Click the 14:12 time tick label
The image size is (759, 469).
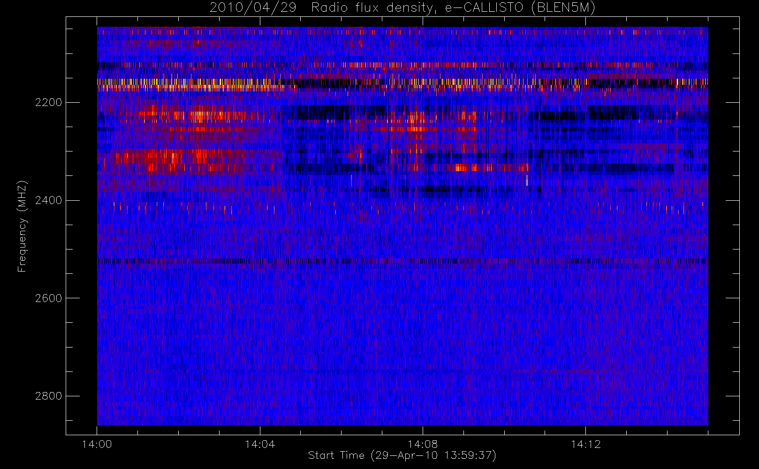[x=585, y=444]
